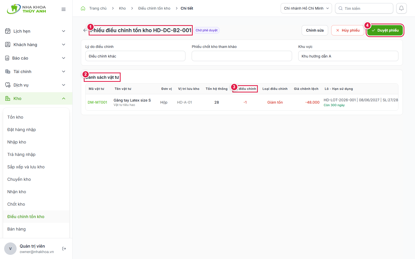Screen dimensions: 415x259
Task: Select Chốt kho in sidebar
Action: tap(36, 204)
